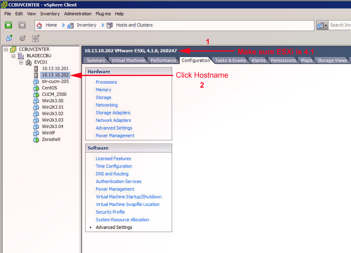Click the VM icon for Win2k3.02
The width and height of the screenshot is (351, 253).
point(36,114)
